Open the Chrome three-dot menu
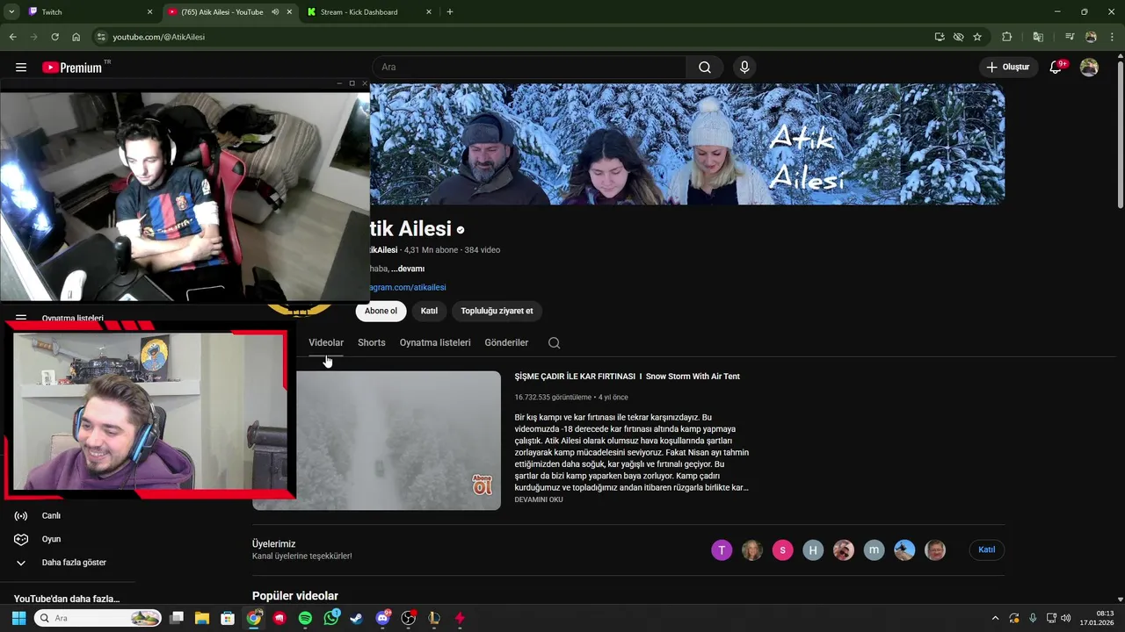Viewport: 1125px width, 632px height. (x=1112, y=37)
